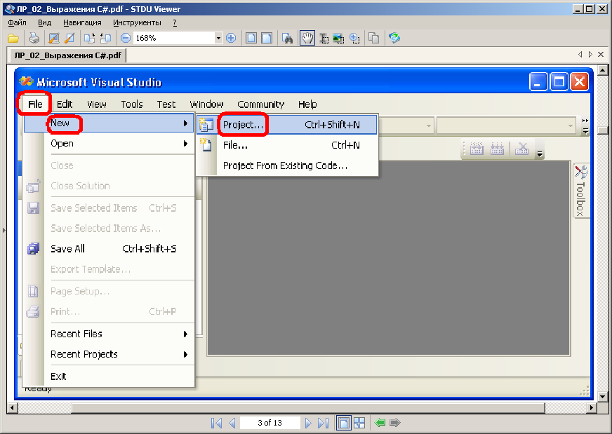Click the vertical scrollbar up arrow
The height and width of the screenshot is (434, 612).
click(x=603, y=71)
